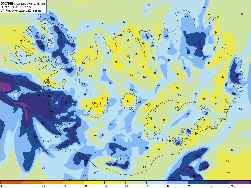The height and width of the screenshot is (188, 251).
Task: Click the 81 value south of the large glacier
Action: pos(158,138)
